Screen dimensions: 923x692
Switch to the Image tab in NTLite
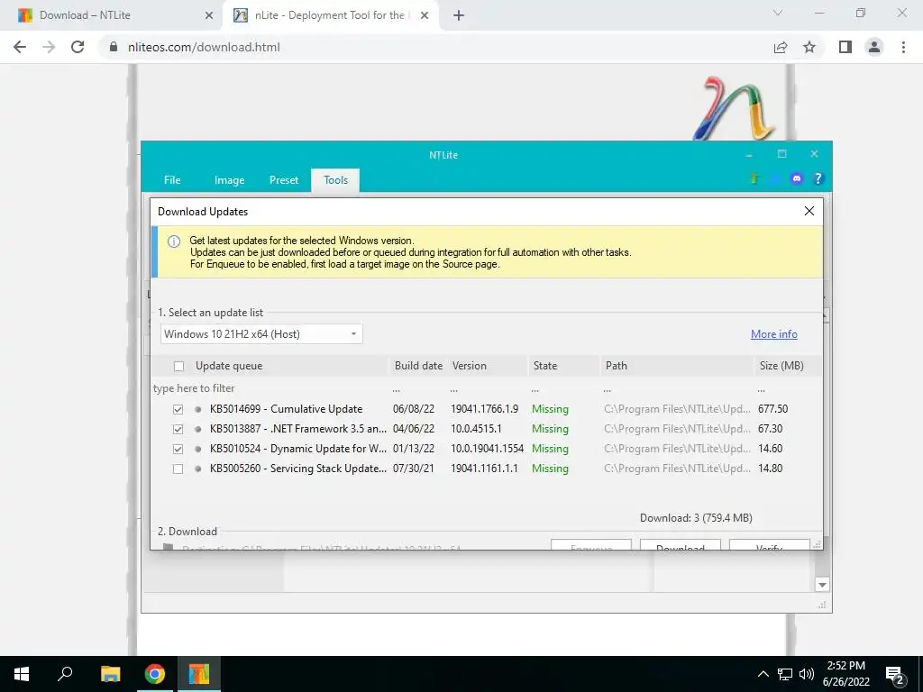coord(229,180)
